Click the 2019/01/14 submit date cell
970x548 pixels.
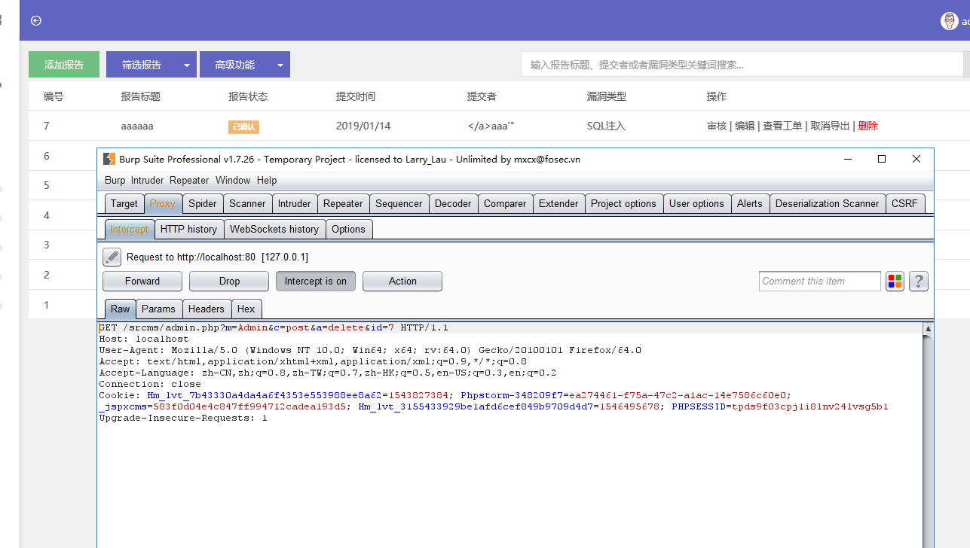tap(363, 126)
